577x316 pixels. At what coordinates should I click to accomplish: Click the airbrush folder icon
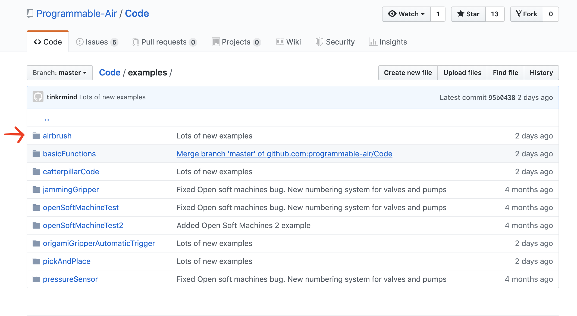[x=36, y=136]
